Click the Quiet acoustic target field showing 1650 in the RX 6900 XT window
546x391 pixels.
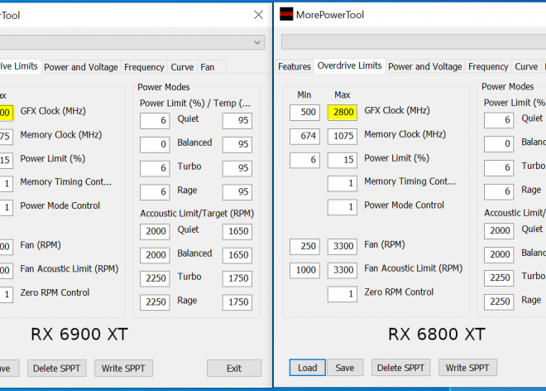click(237, 231)
